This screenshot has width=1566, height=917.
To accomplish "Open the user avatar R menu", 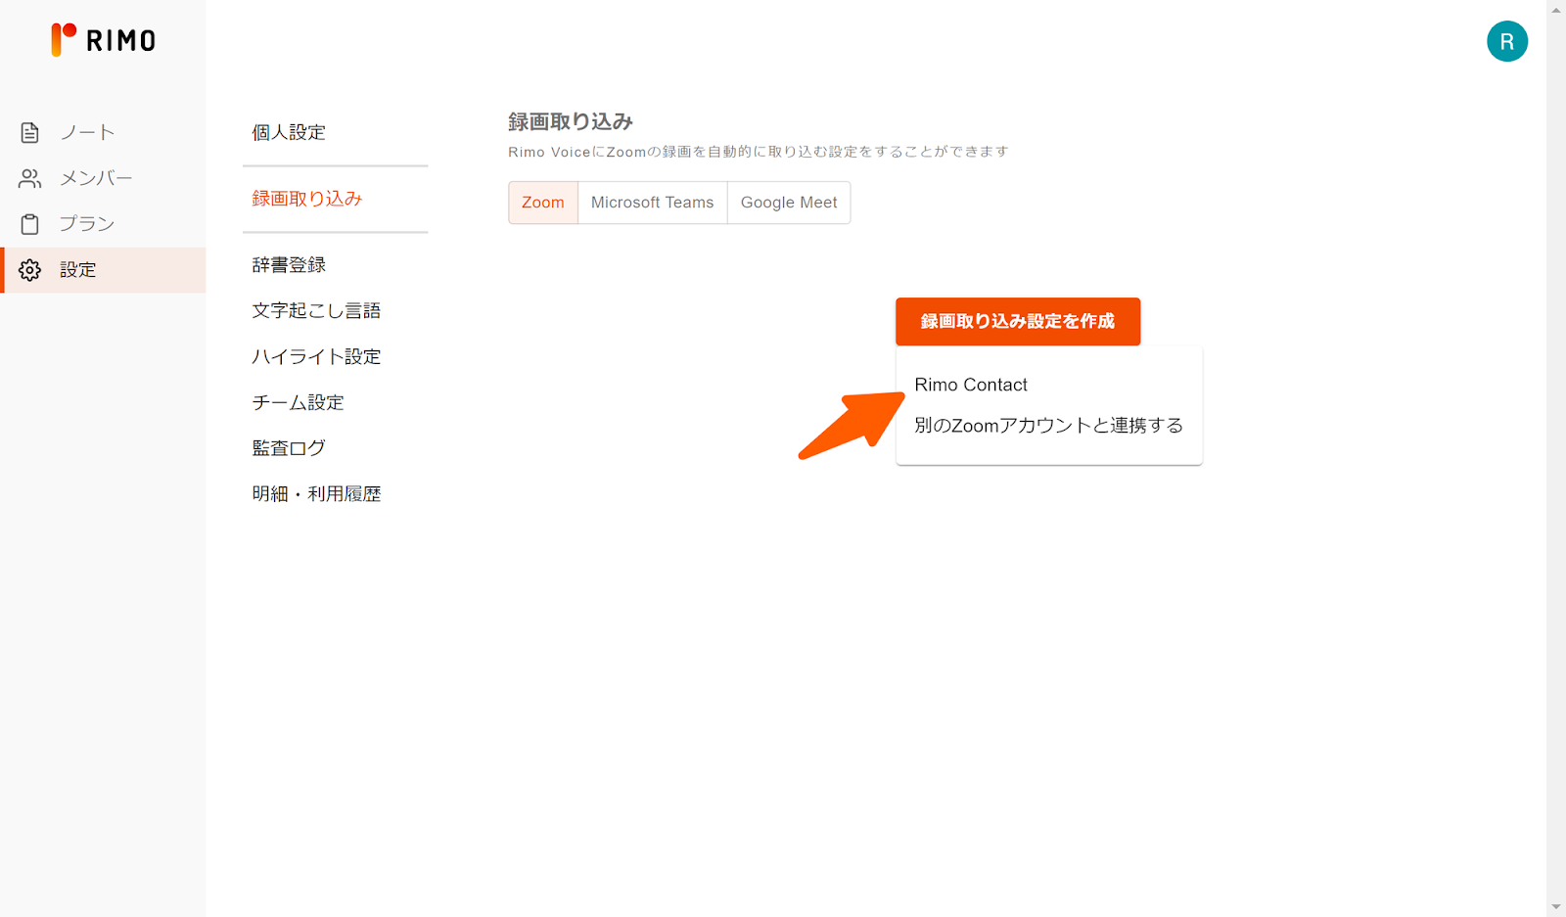I will click(x=1506, y=41).
